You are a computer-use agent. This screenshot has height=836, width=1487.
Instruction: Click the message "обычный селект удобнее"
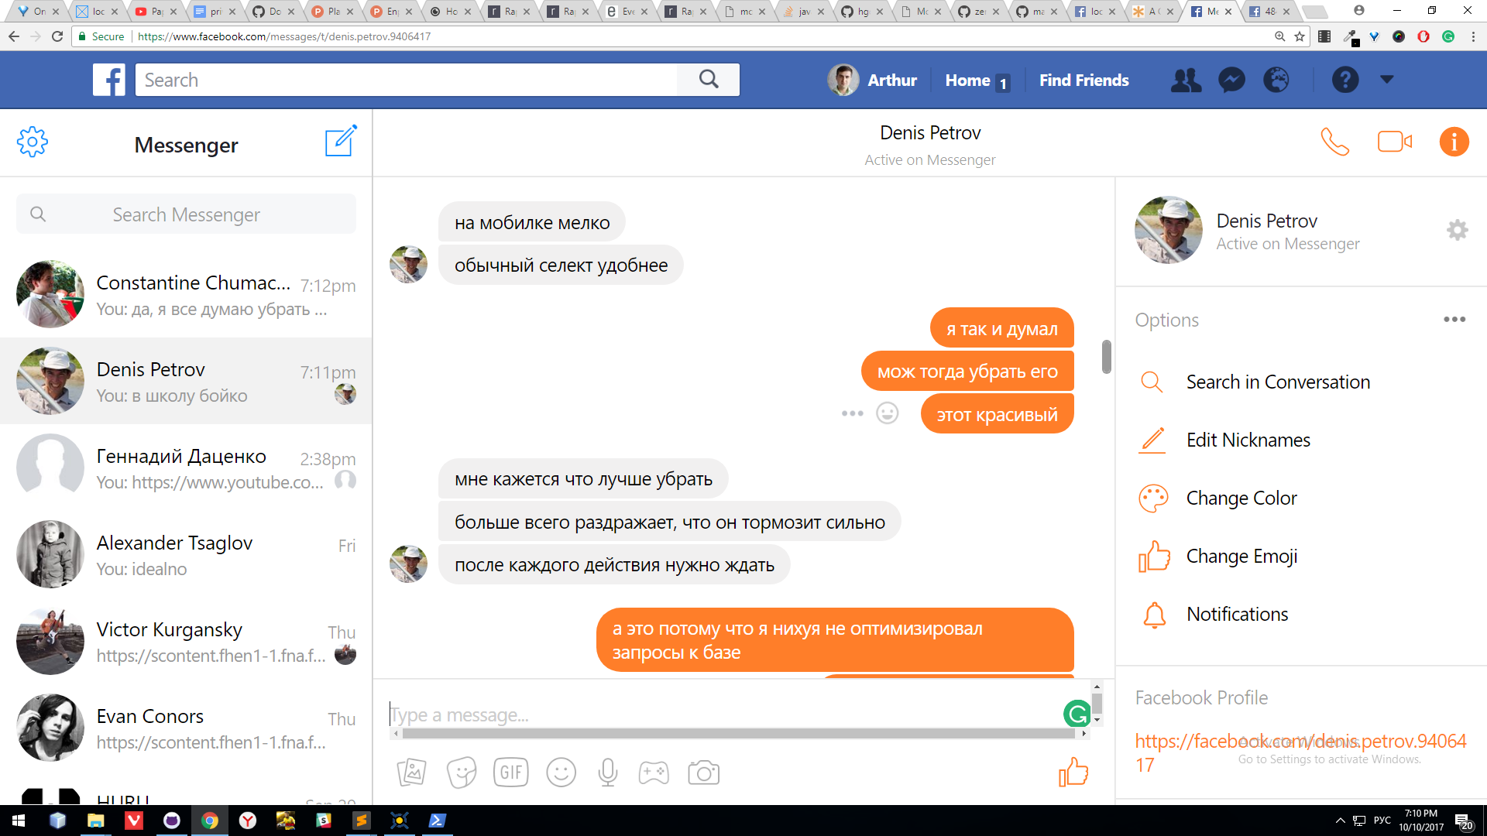pyautogui.click(x=561, y=265)
